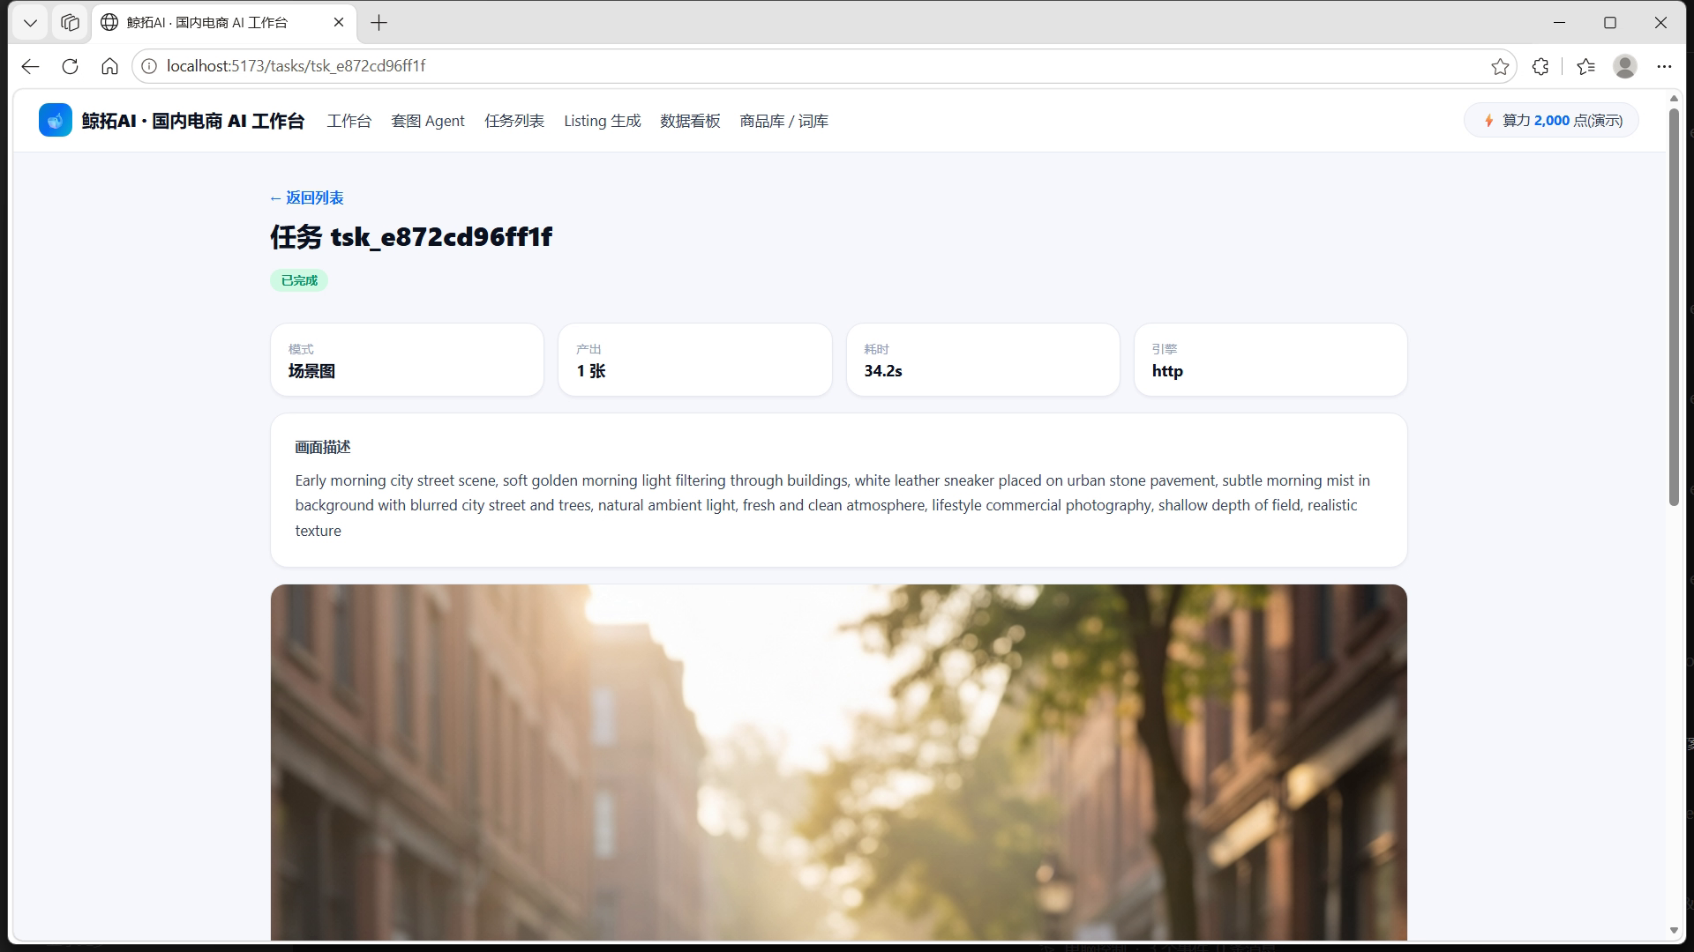The image size is (1694, 952).
Task: Open a new browser tab
Action: point(379,23)
